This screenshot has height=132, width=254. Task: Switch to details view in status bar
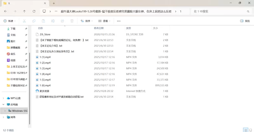245,130
